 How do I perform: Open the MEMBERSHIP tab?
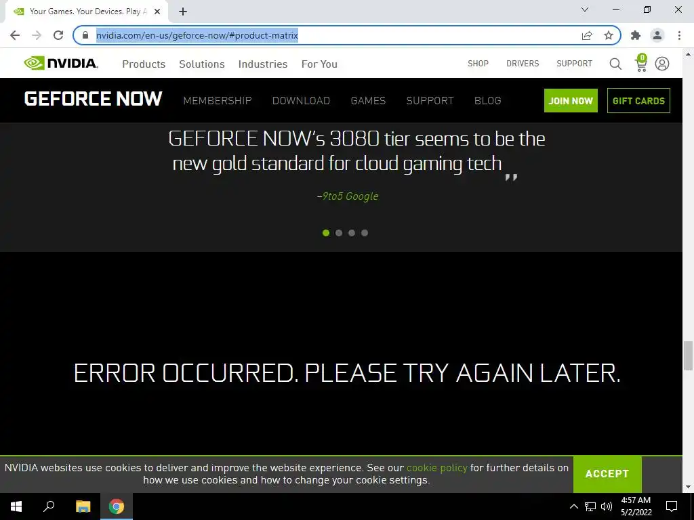218,101
